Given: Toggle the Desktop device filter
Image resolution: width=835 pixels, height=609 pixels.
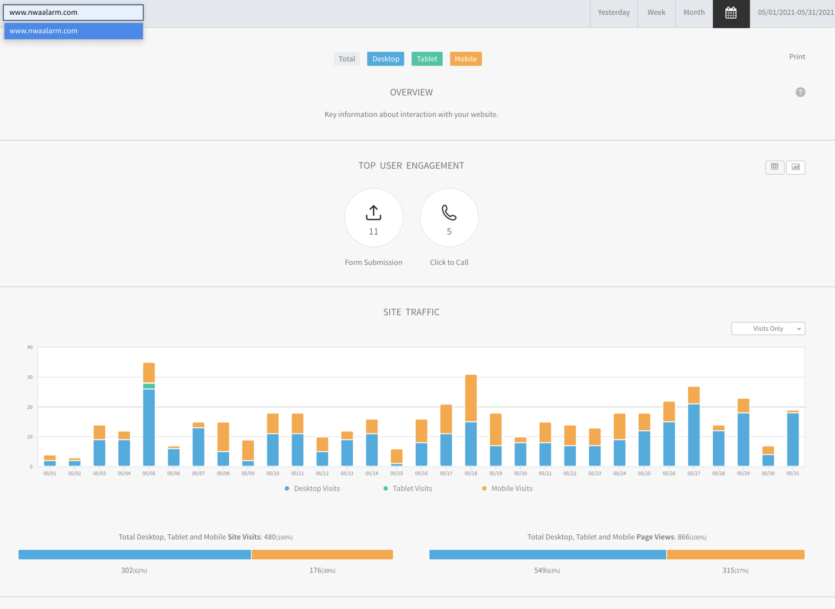Looking at the screenshot, I should (x=385, y=59).
